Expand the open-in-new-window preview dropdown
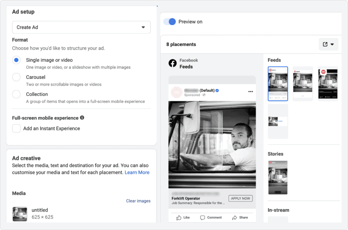The height and width of the screenshot is (230, 348). (328, 44)
